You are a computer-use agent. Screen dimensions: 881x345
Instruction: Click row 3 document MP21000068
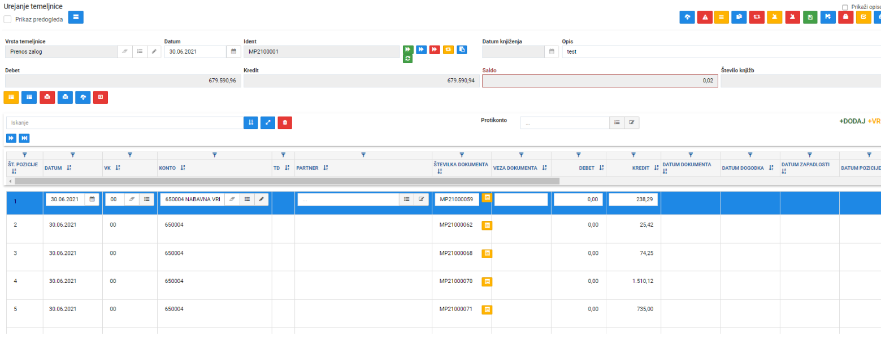[456, 253]
